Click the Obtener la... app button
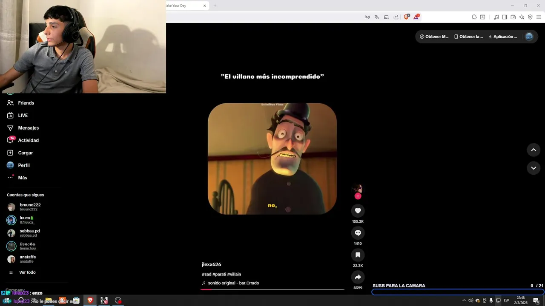Image resolution: width=545 pixels, height=306 pixels. (468, 37)
